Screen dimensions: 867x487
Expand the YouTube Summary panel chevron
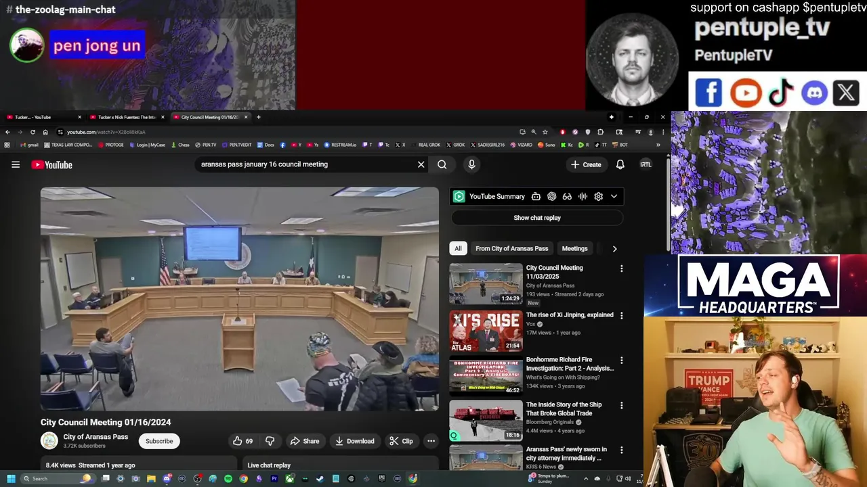pyautogui.click(x=614, y=196)
